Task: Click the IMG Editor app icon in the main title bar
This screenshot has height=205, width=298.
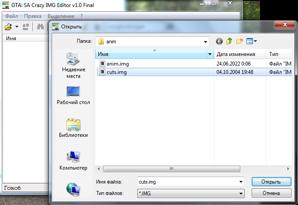Action: click(6, 5)
